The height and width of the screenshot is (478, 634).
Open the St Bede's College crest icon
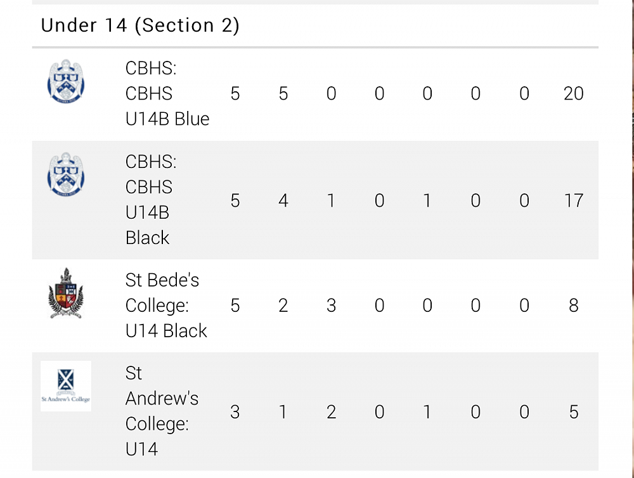click(x=66, y=294)
